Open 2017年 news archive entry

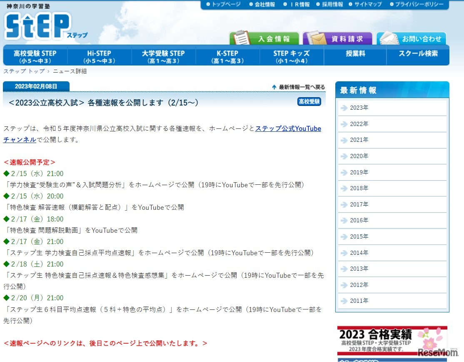click(359, 204)
